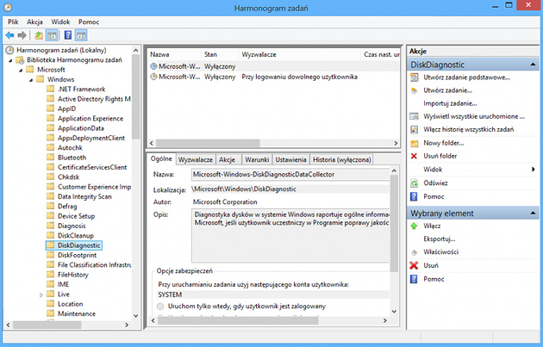The image size is (543, 347).
Task: Switch to the Wyzwalacze tab
Action: [196, 160]
